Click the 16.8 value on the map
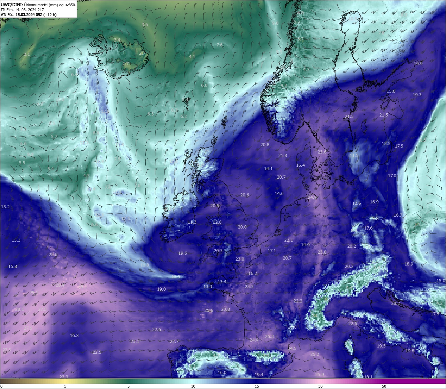446x389 pixels. point(74,336)
